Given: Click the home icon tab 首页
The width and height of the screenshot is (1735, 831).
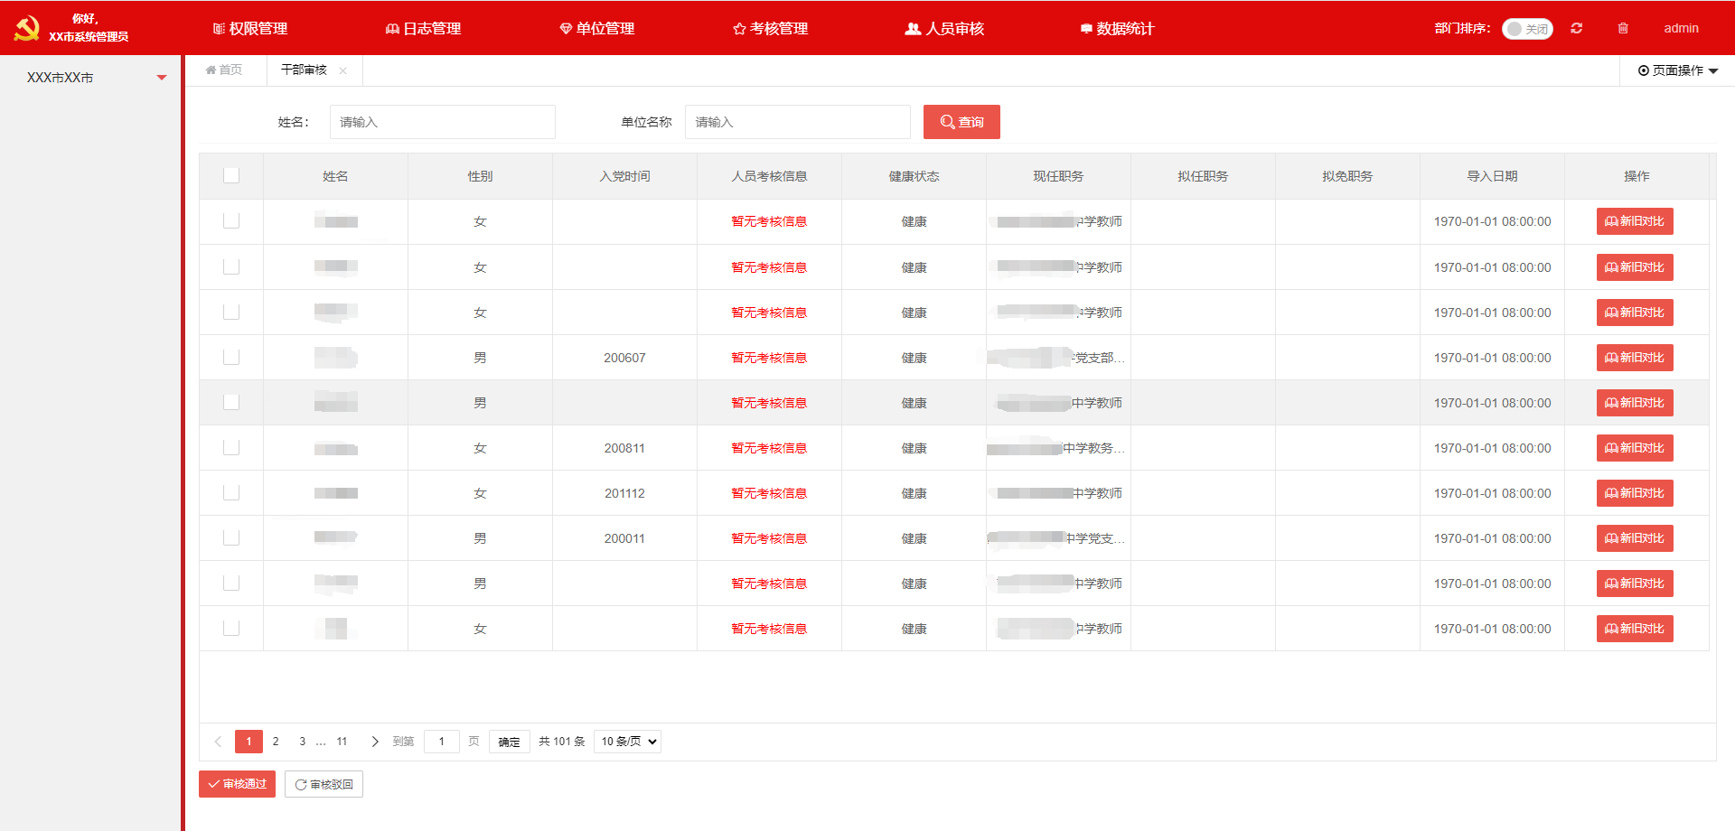Looking at the screenshot, I should pyautogui.click(x=224, y=70).
